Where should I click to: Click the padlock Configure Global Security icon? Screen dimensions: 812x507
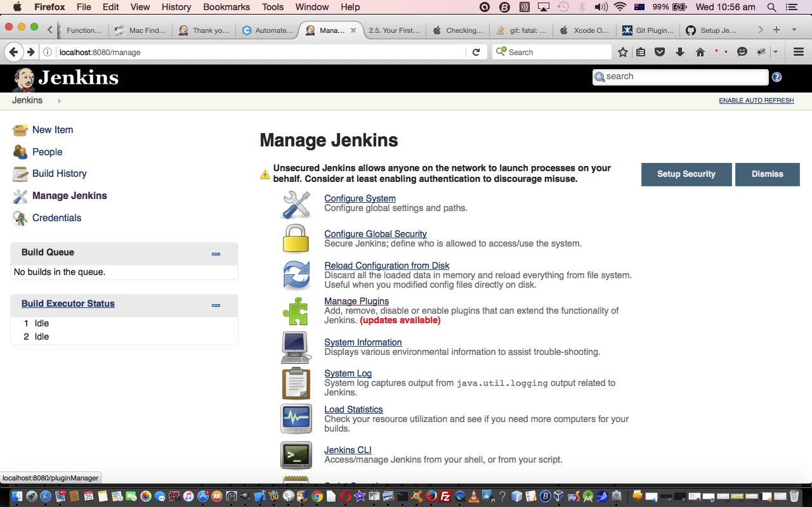(296, 239)
